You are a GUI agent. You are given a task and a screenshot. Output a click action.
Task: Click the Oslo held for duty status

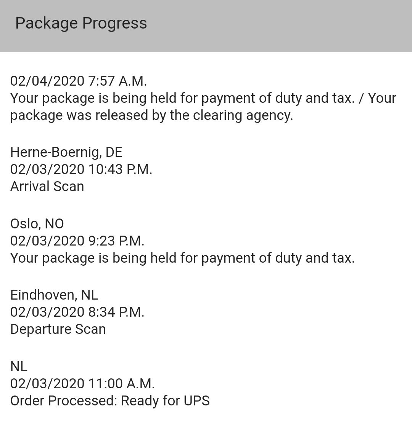(x=182, y=258)
